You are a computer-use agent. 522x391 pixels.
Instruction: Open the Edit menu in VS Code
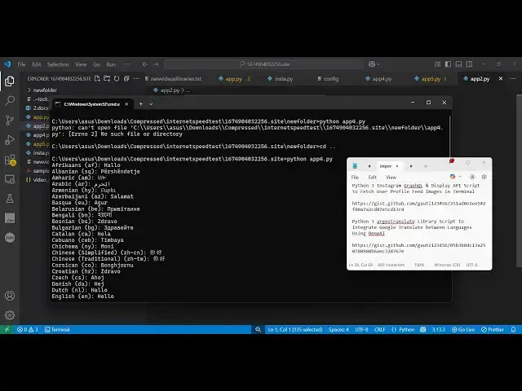[37, 64]
